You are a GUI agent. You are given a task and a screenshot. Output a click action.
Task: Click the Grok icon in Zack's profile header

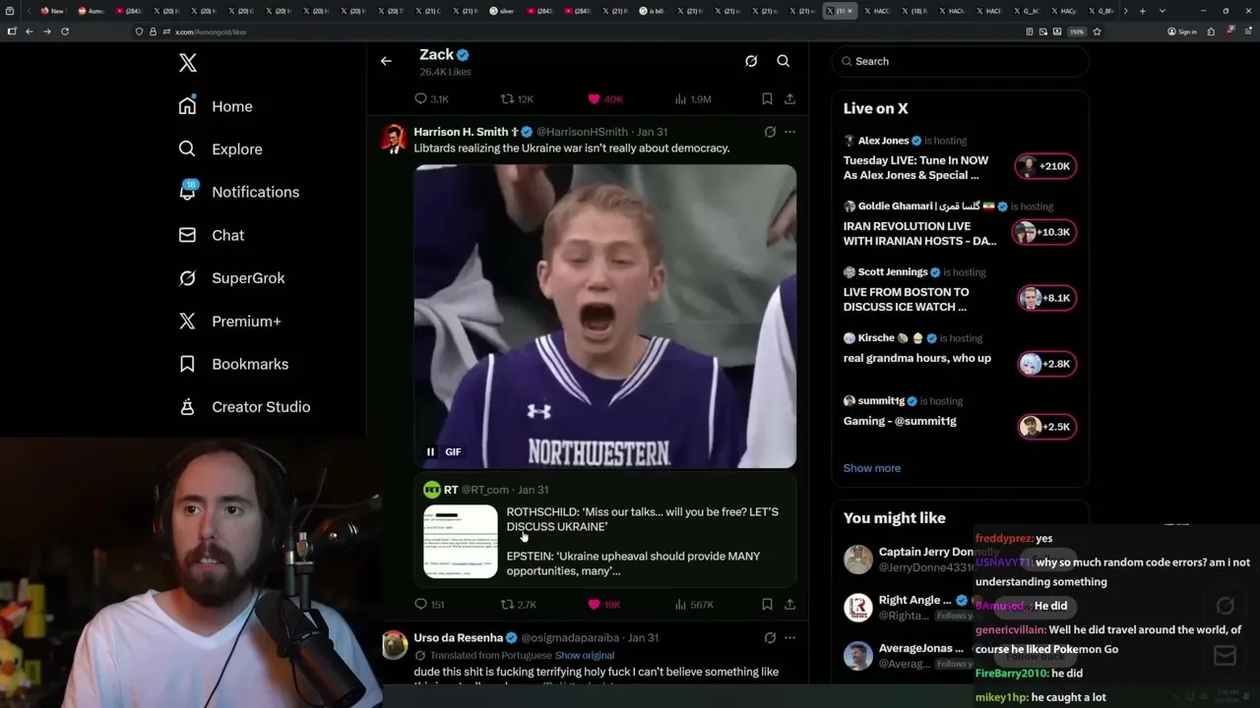[751, 61]
